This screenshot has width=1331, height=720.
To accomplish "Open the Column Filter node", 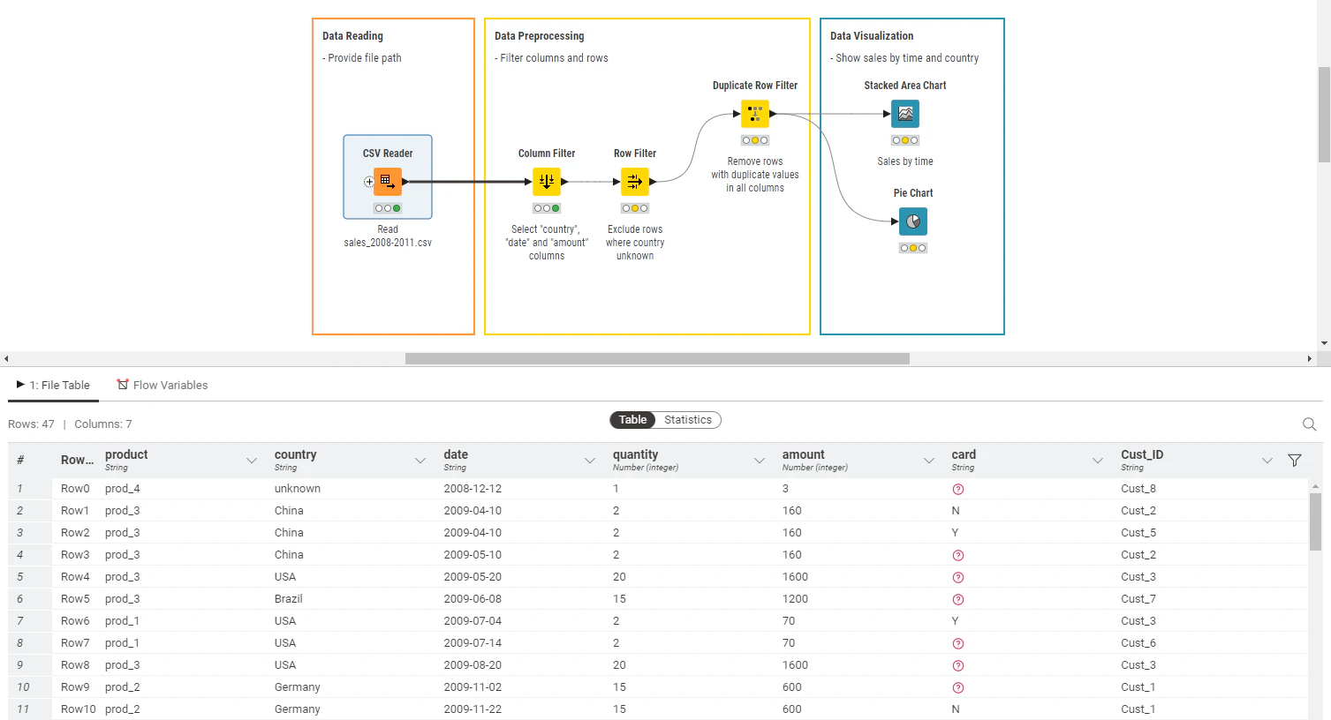I will tap(547, 181).
